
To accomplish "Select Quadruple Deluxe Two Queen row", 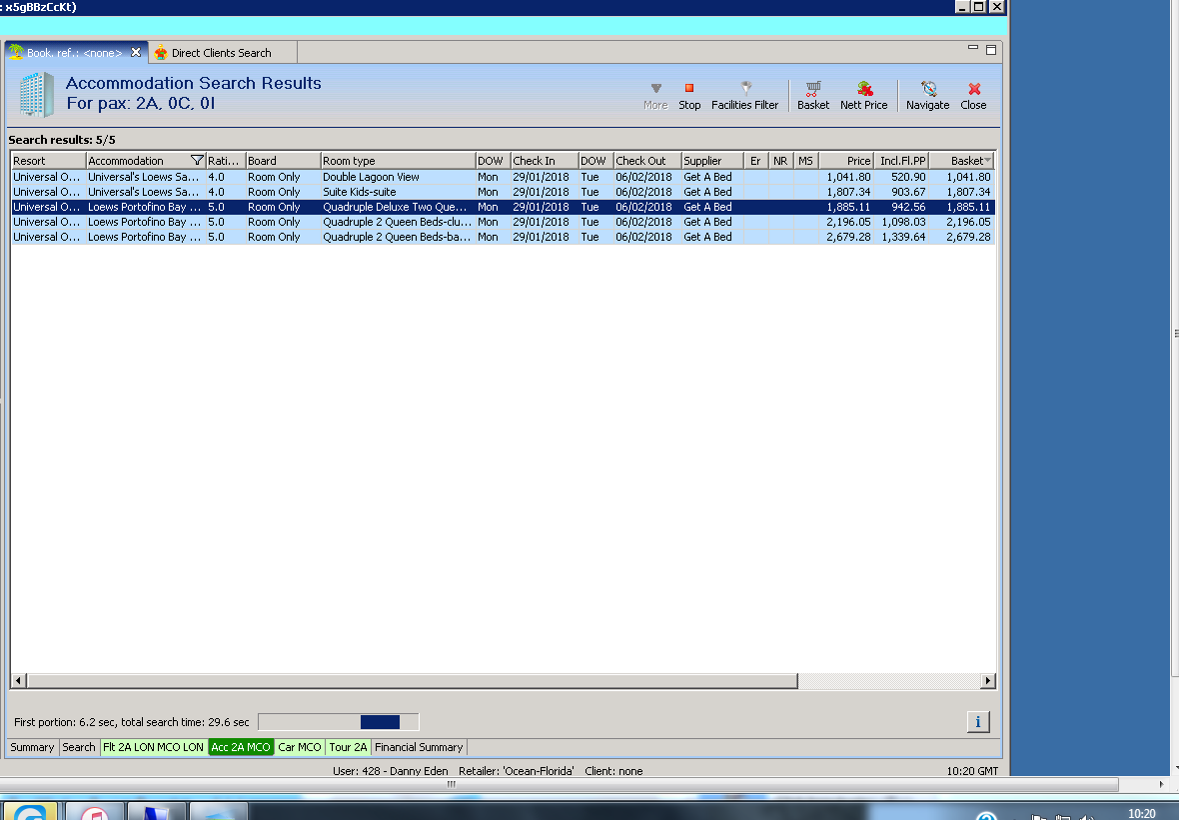I will click(503, 207).
